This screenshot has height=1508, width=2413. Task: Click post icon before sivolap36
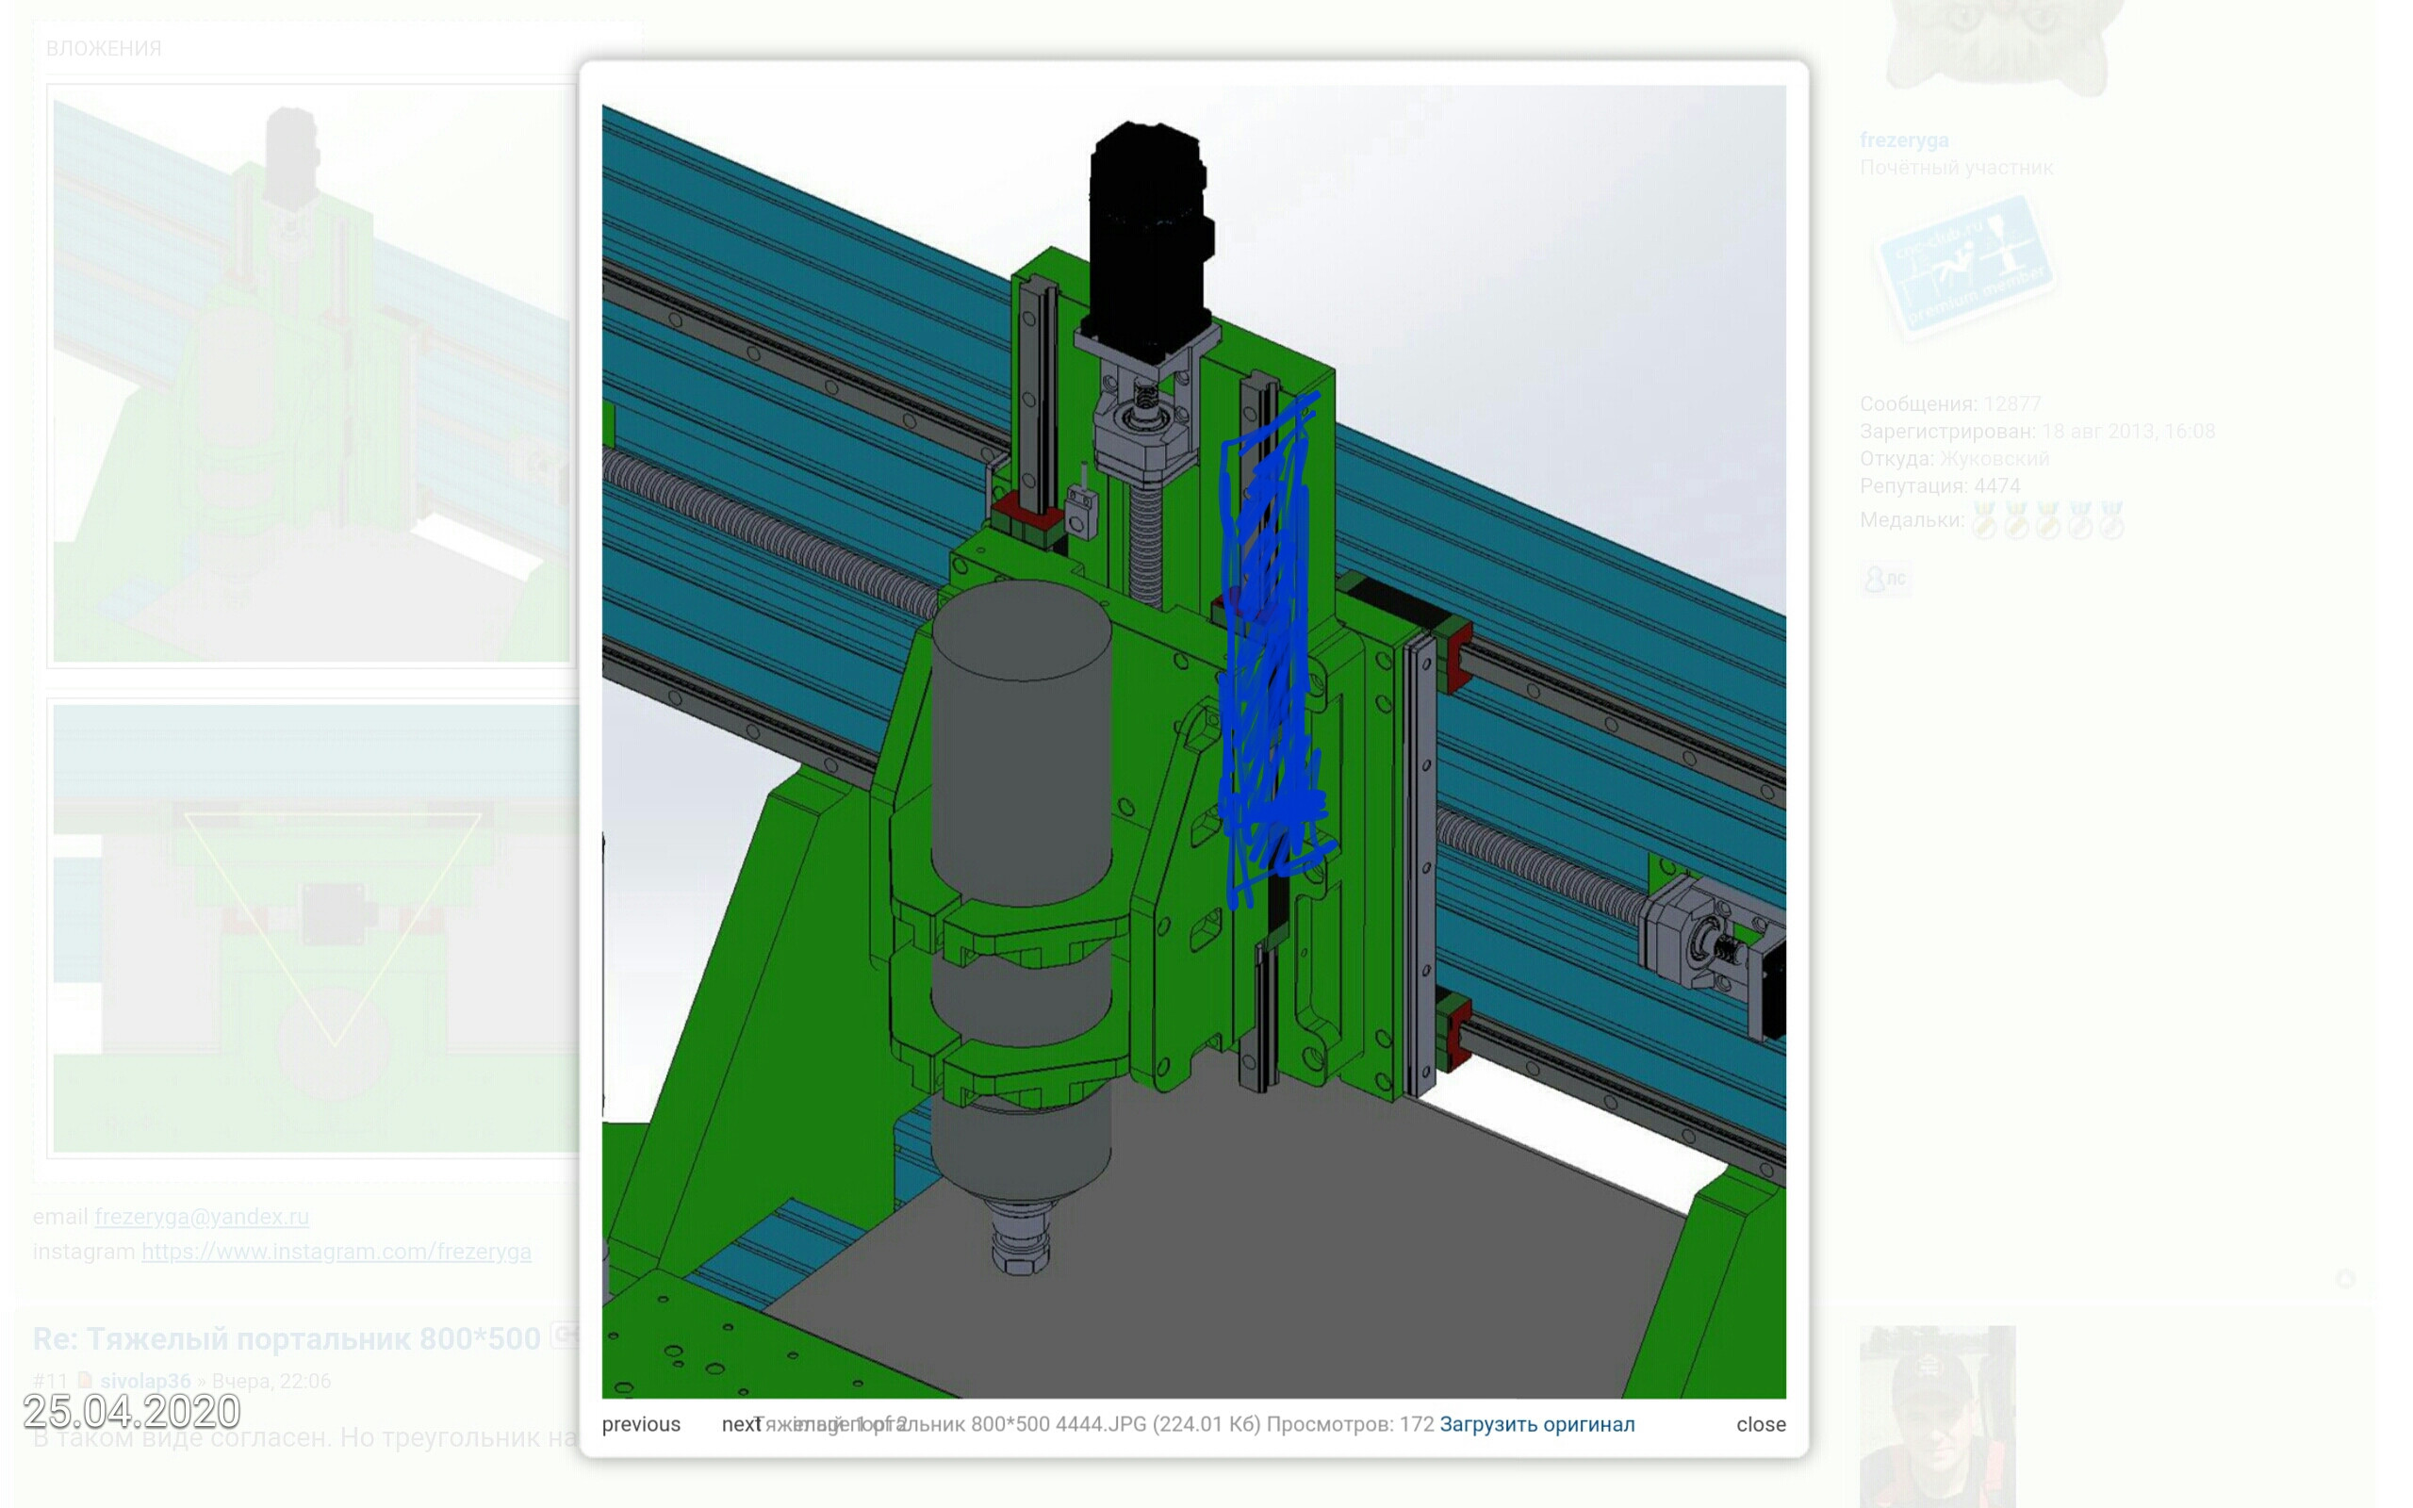pyautogui.click(x=85, y=1381)
